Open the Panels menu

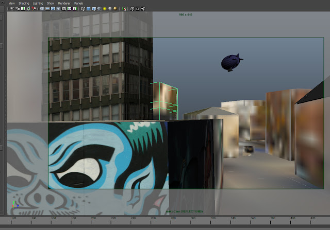coord(78,3)
